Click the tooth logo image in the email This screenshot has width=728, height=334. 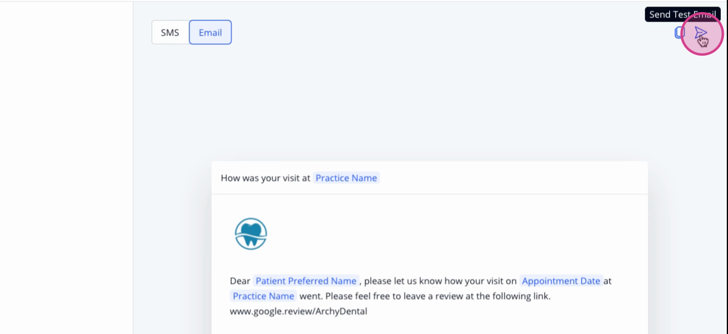pos(251,233)
